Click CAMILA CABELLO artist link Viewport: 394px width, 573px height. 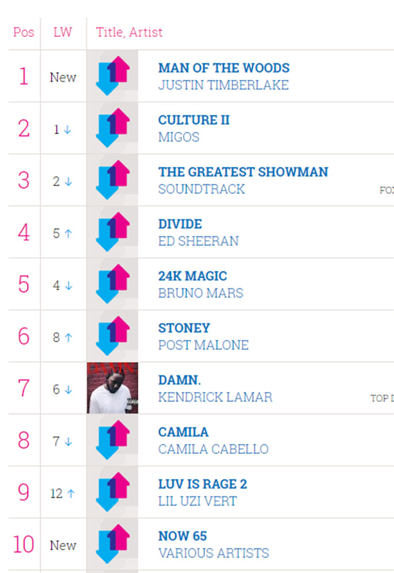tap(214, 449)
